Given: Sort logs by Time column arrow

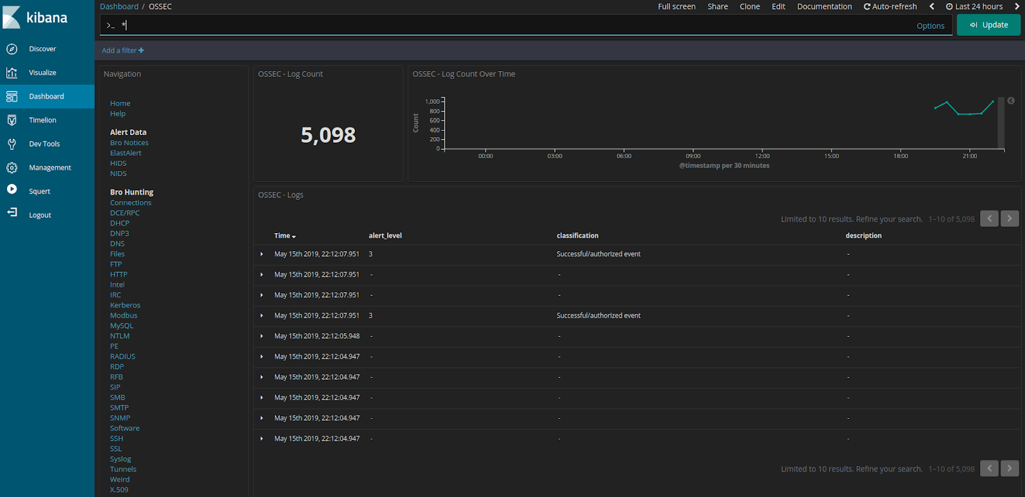Looking at the screenshot, I should (x=294, y=236).
